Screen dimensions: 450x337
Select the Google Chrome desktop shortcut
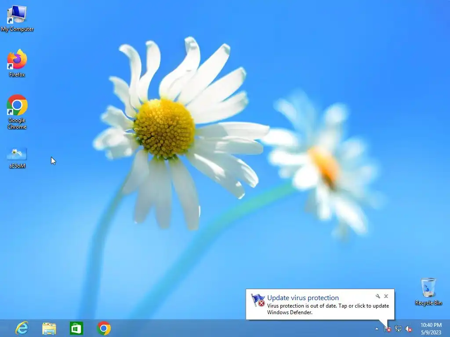click(17, 112)
